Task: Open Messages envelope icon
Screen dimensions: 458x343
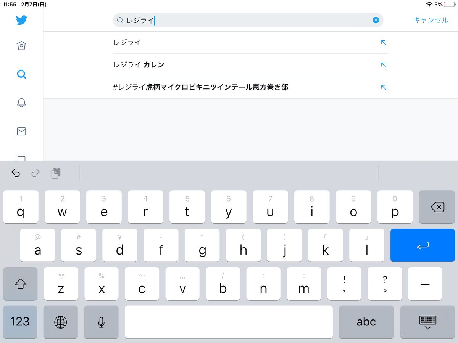Action: pos(21,131)
